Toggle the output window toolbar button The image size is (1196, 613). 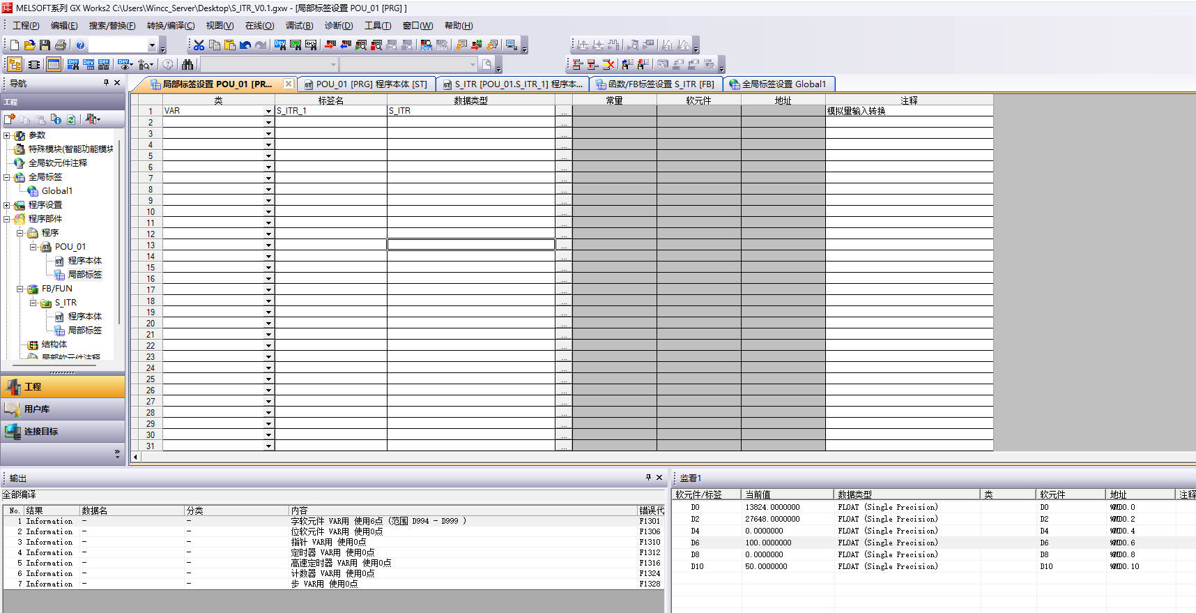(54, 65)
